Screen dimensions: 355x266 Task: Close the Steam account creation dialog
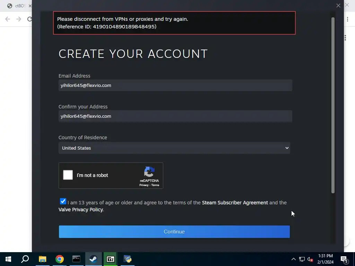point(338,6)
